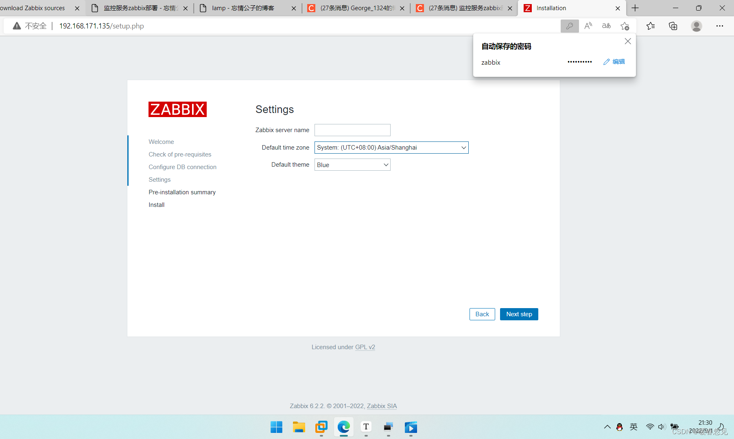Viewport: 734px width, 439px height.
Task: Open a new browser tab
Action: pos(635,8)
